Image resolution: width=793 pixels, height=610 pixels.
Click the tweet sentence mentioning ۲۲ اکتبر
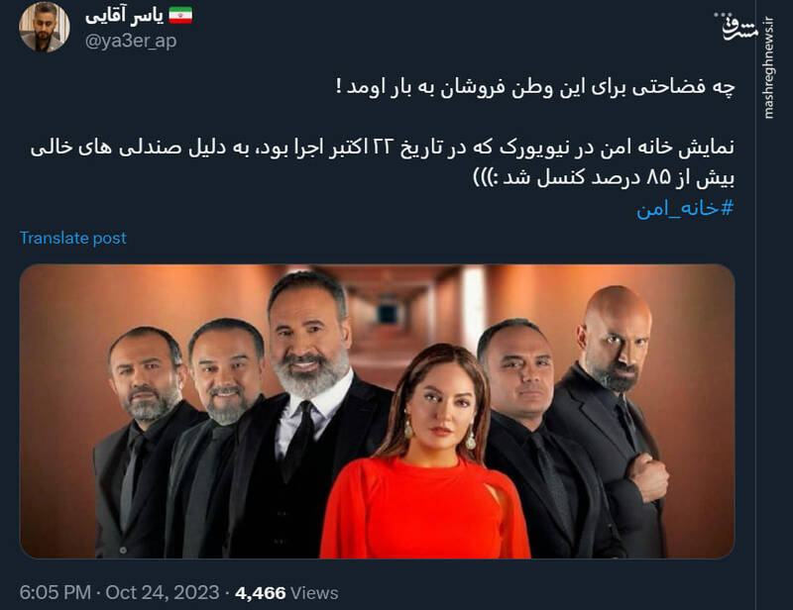click(383, 149)
